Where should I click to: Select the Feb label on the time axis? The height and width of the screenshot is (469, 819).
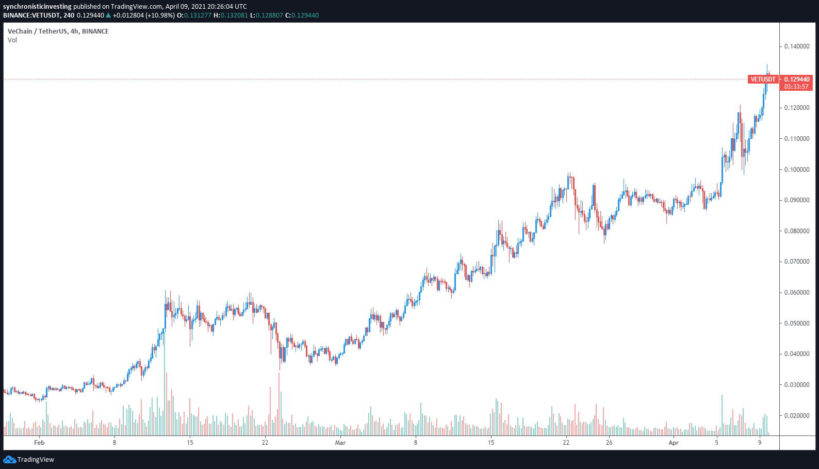pyautogui.click(x=39, y=443)
